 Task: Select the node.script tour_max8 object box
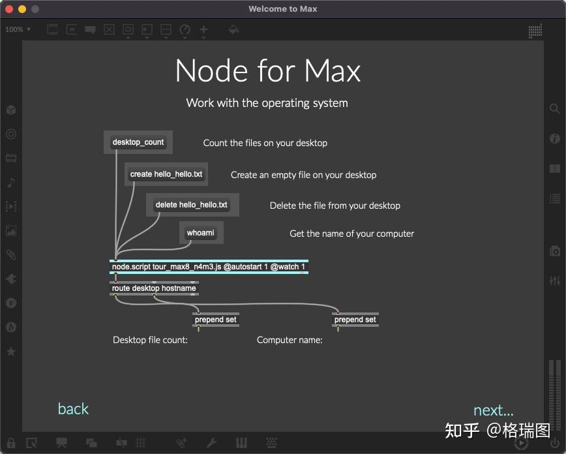coord(209,265)
